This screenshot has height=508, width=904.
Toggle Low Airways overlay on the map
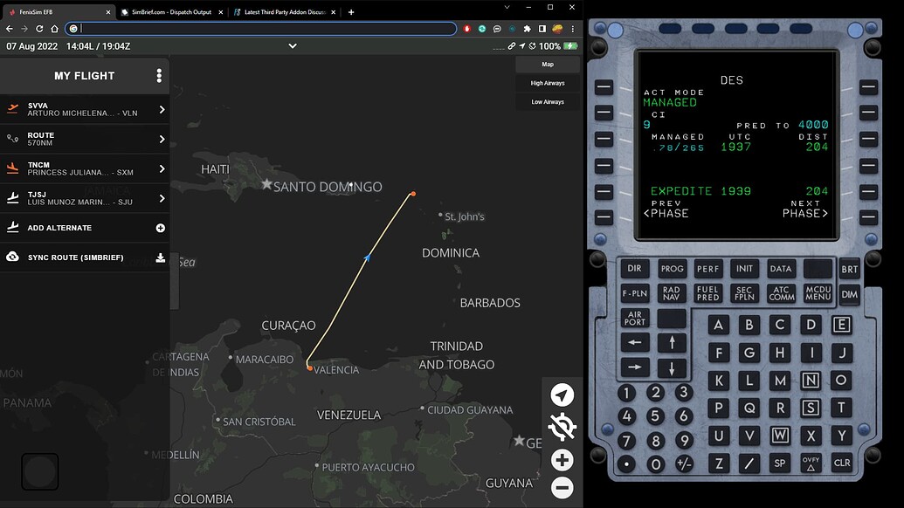(x=548, y=101)
